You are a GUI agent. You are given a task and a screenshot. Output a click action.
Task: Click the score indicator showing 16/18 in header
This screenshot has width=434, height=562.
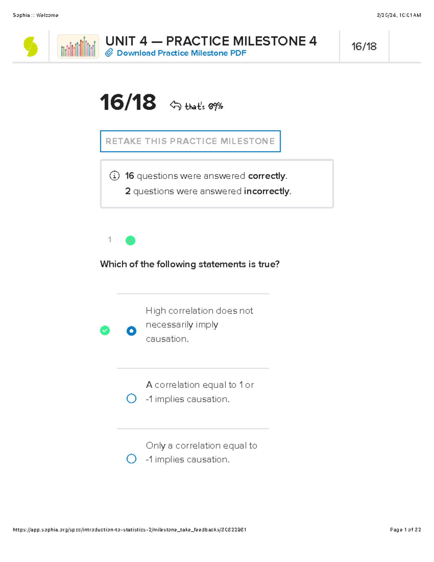[x=364, y=46]
